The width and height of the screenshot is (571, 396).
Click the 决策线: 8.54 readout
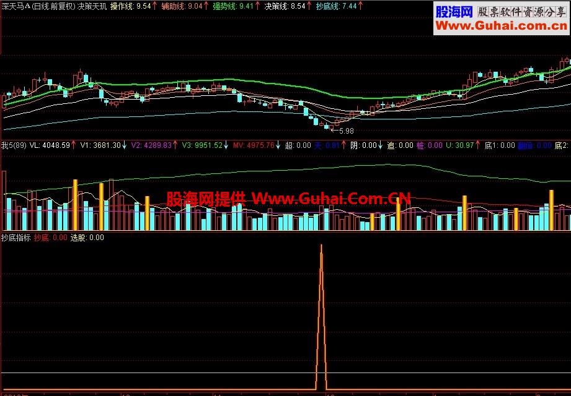[x=285, y=6]
